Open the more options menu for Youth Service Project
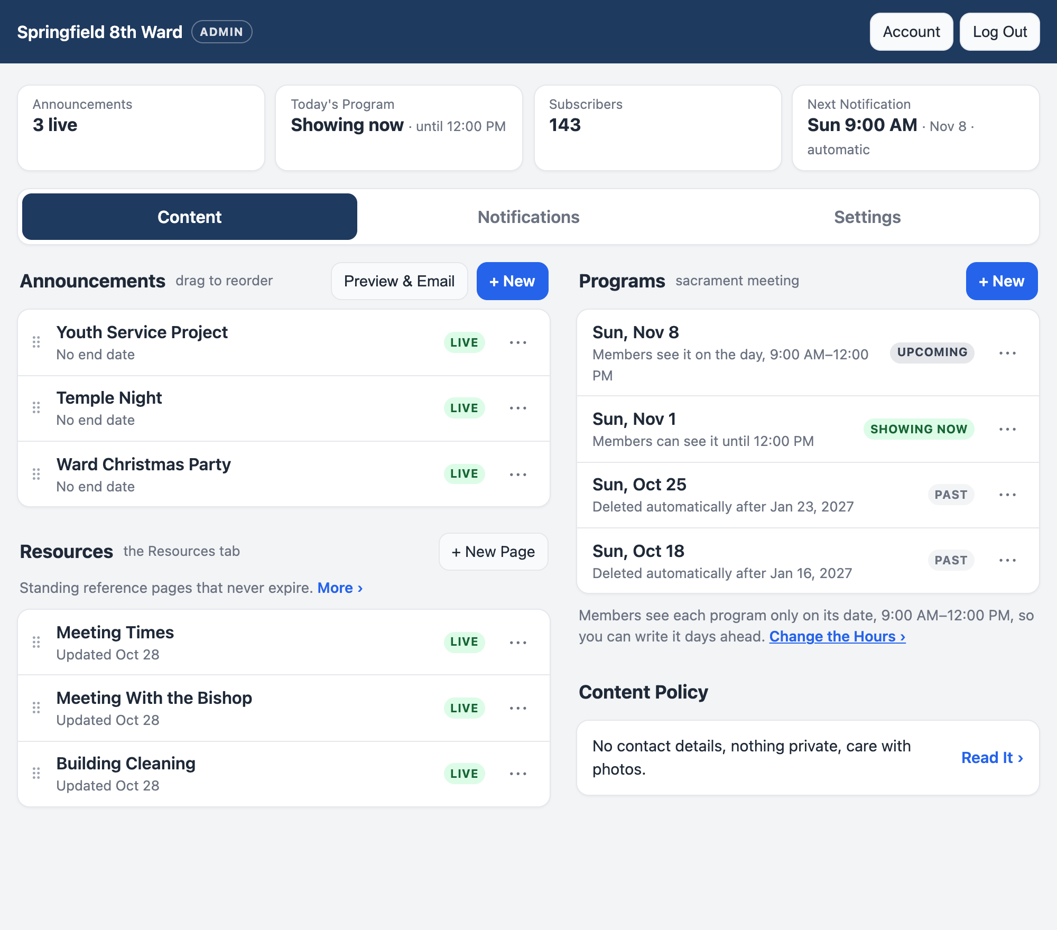1057x930 pixels. [x=518, y=342]
